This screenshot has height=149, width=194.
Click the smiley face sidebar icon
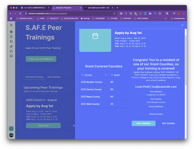point(11,56)
